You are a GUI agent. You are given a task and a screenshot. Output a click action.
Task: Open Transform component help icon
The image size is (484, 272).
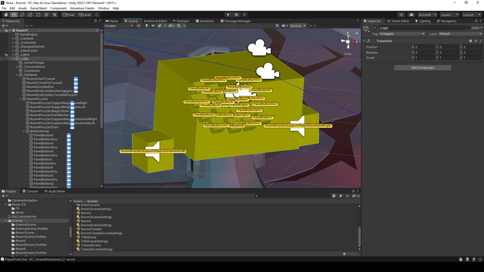tap(470, 41)
